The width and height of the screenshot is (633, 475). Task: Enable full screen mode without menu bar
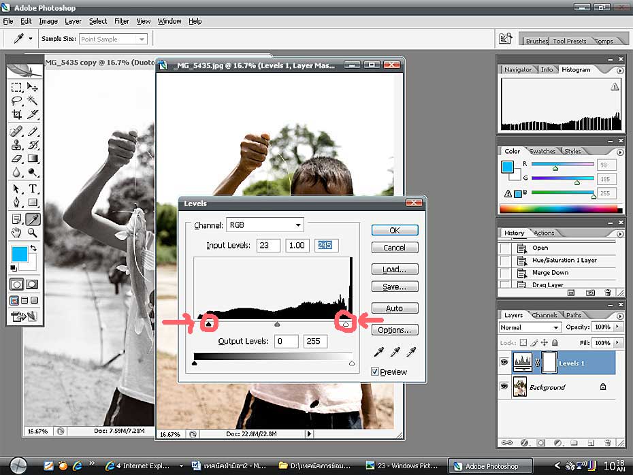click(34, 300)
